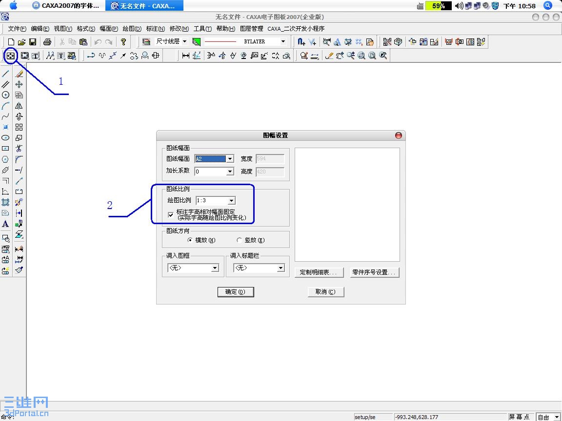
Task: Select the Rotate tool
Action: pos(19,116)
